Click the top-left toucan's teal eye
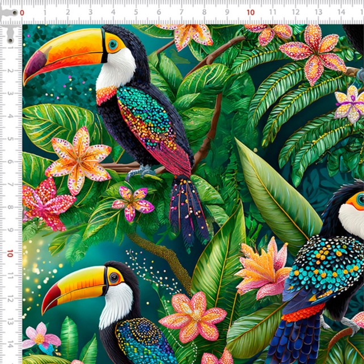This screenshot has width=364, height=364. pos(113,44)
